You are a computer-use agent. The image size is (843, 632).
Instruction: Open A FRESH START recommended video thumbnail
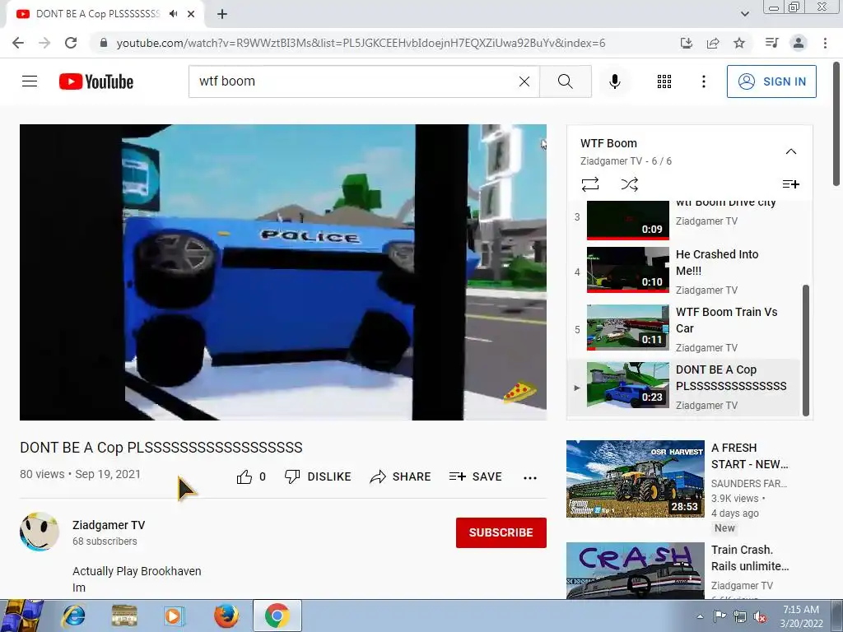(x=635, y=479)
